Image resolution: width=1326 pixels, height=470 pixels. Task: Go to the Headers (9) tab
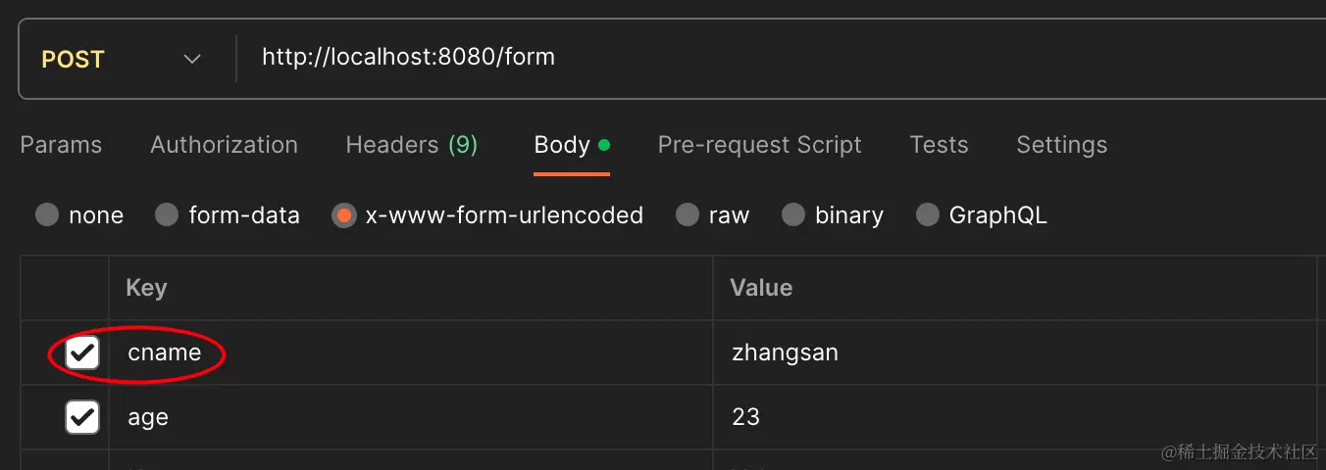click(x=411, y=145)
